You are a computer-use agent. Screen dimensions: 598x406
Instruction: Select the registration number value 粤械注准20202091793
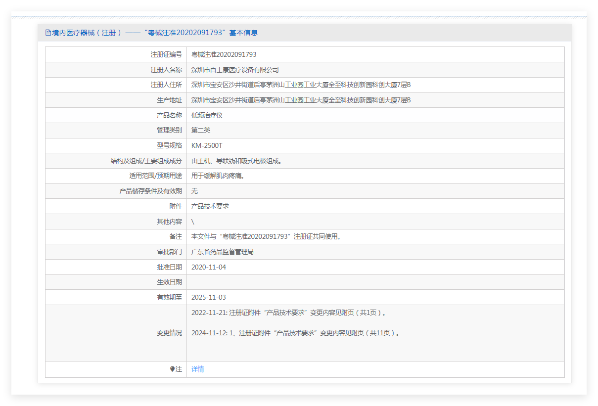[x=224, y=54]
